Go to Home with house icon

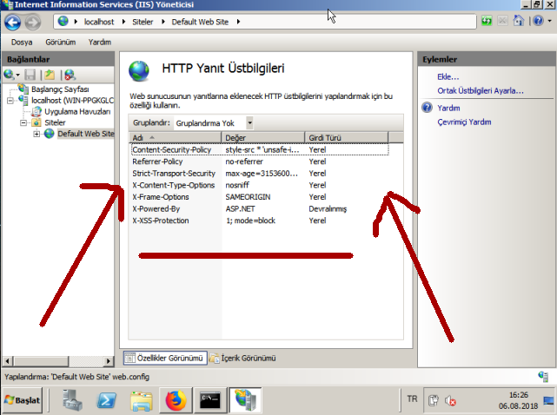[x=518, y=21]
